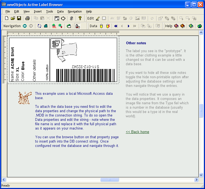
Task: Toggle edit mode with the pencil icon
Action: click(98, 18)
